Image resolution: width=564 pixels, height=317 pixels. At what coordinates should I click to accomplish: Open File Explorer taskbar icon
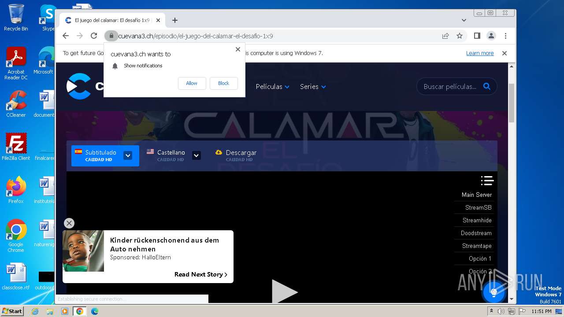tap(50, 311)
